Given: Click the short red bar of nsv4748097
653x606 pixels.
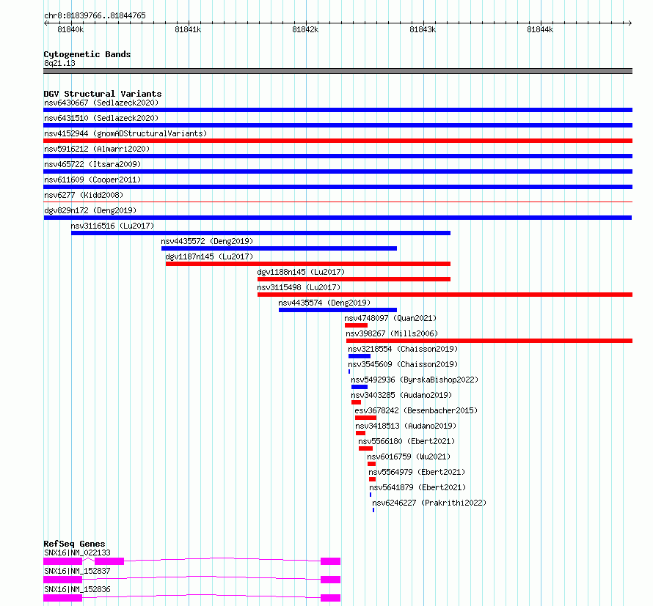Looking at the screenshot, I should [x=356, y=325].
